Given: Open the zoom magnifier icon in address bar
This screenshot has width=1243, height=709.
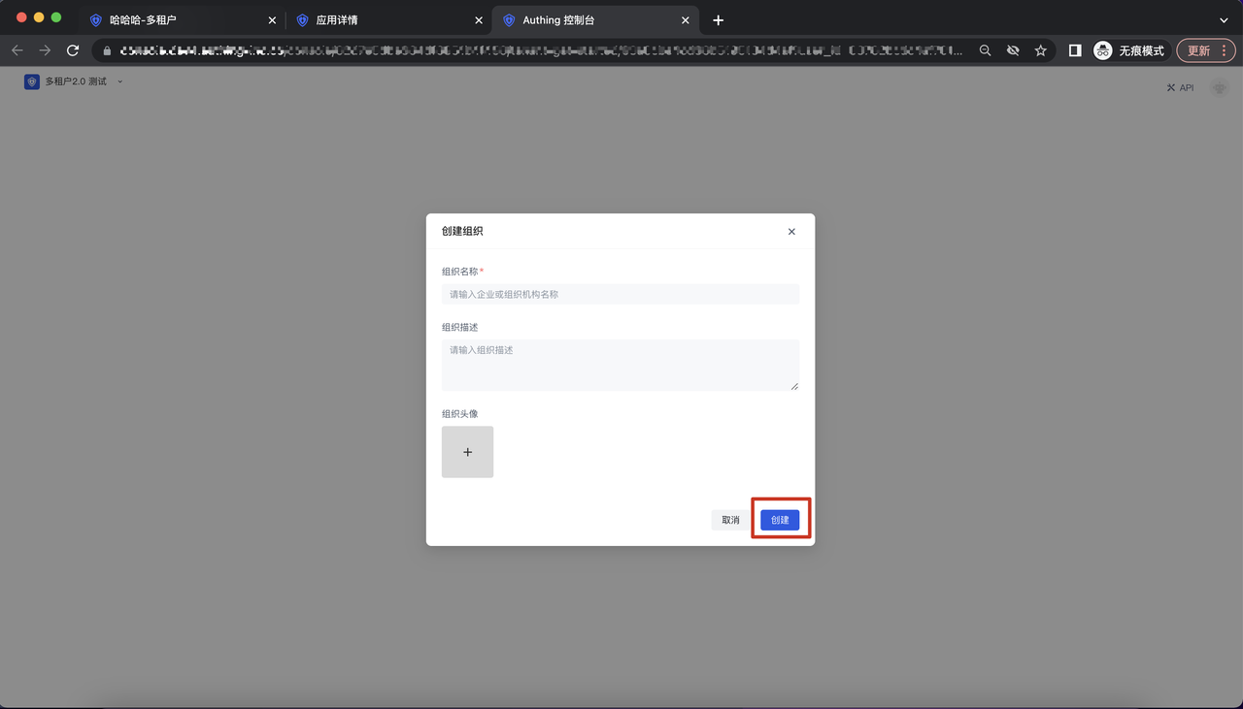Looking at the screenshot, I should 985,50.
